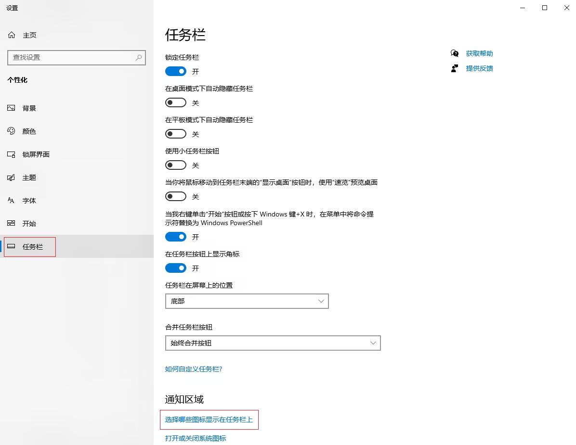This screenshot has width=576, height=445.
Task: Open 背景 via its picture icon
Action: click(12, 108)
